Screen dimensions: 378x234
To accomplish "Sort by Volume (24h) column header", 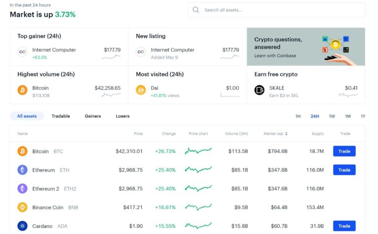I will (x=236, y=134).
